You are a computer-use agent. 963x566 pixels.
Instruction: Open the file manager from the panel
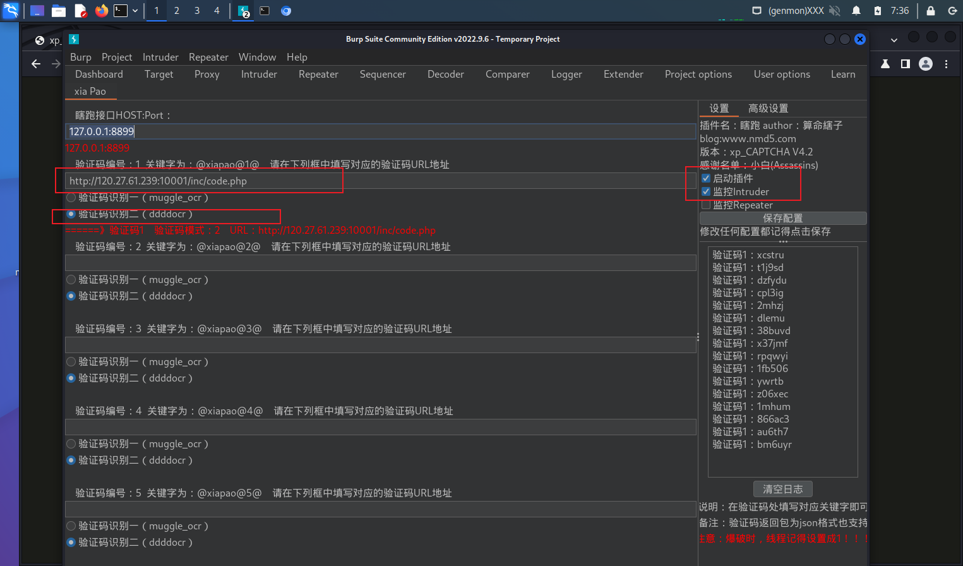pyautogui.click(x=59, y=11)
